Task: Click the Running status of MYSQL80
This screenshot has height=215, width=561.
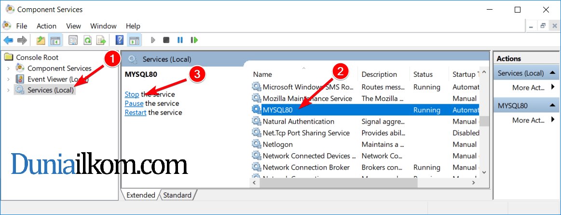Action: tap(427, 110)
